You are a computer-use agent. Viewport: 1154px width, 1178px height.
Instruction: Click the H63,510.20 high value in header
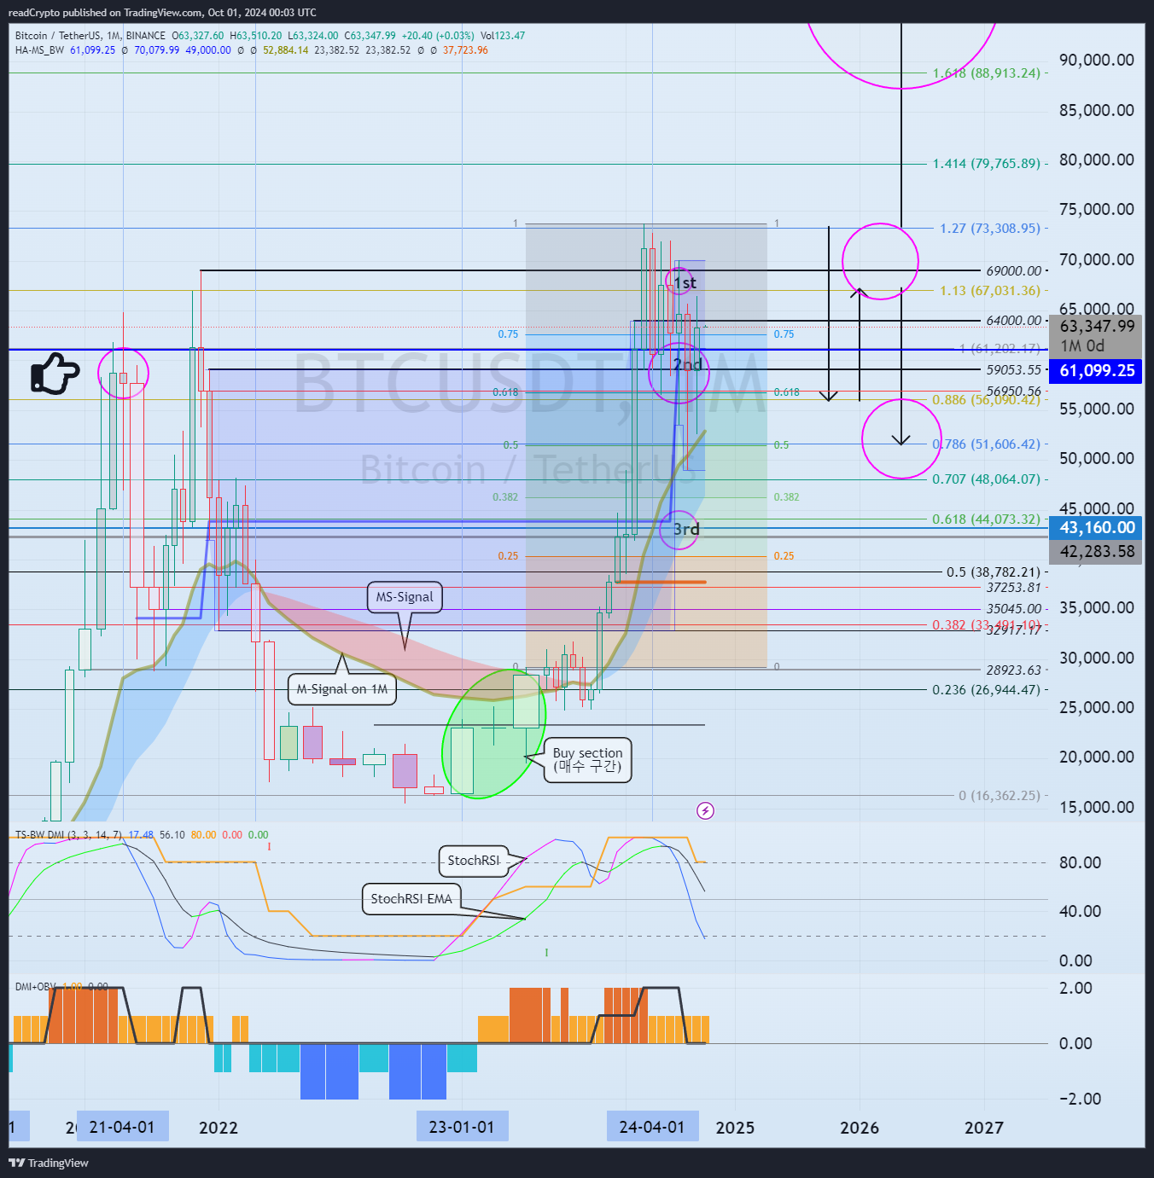[256, 36]
